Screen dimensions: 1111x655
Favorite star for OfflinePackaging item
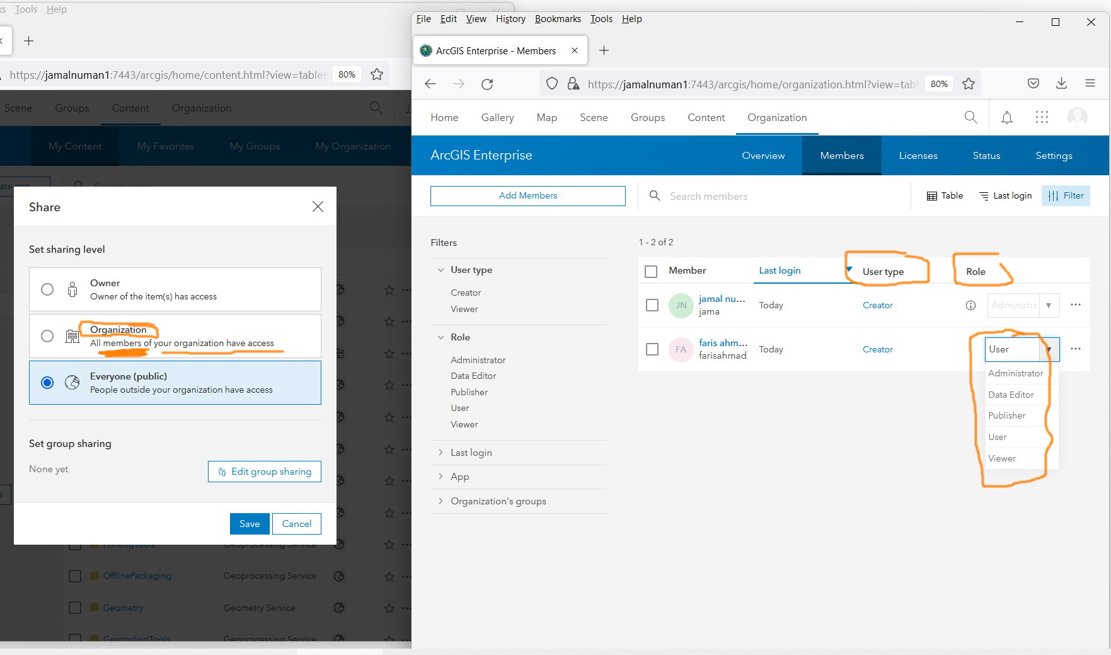pos(389,576)
